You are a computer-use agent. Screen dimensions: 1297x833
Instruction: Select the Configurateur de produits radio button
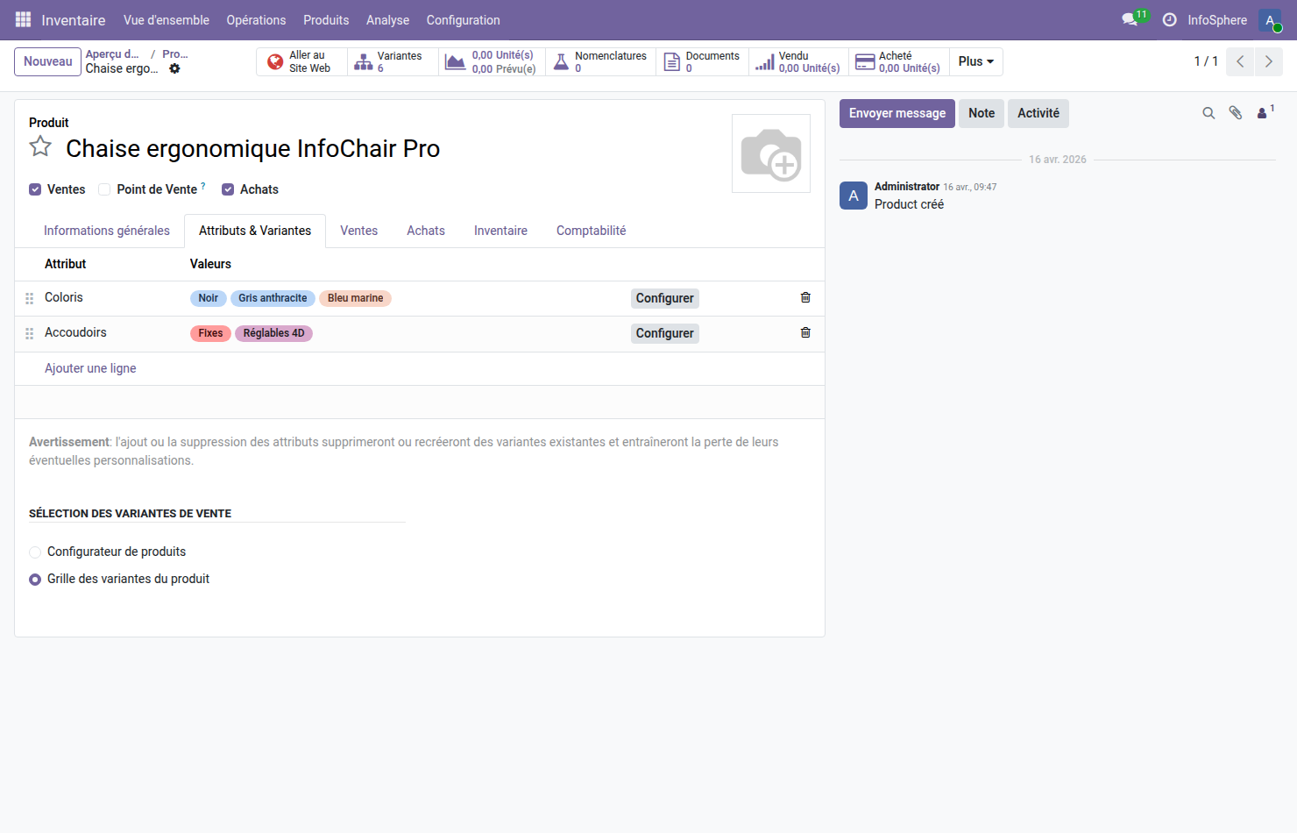click(35, 552)
